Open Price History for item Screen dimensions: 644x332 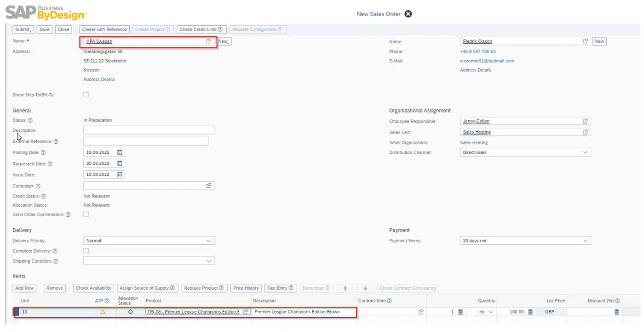(x=246, y=288)
